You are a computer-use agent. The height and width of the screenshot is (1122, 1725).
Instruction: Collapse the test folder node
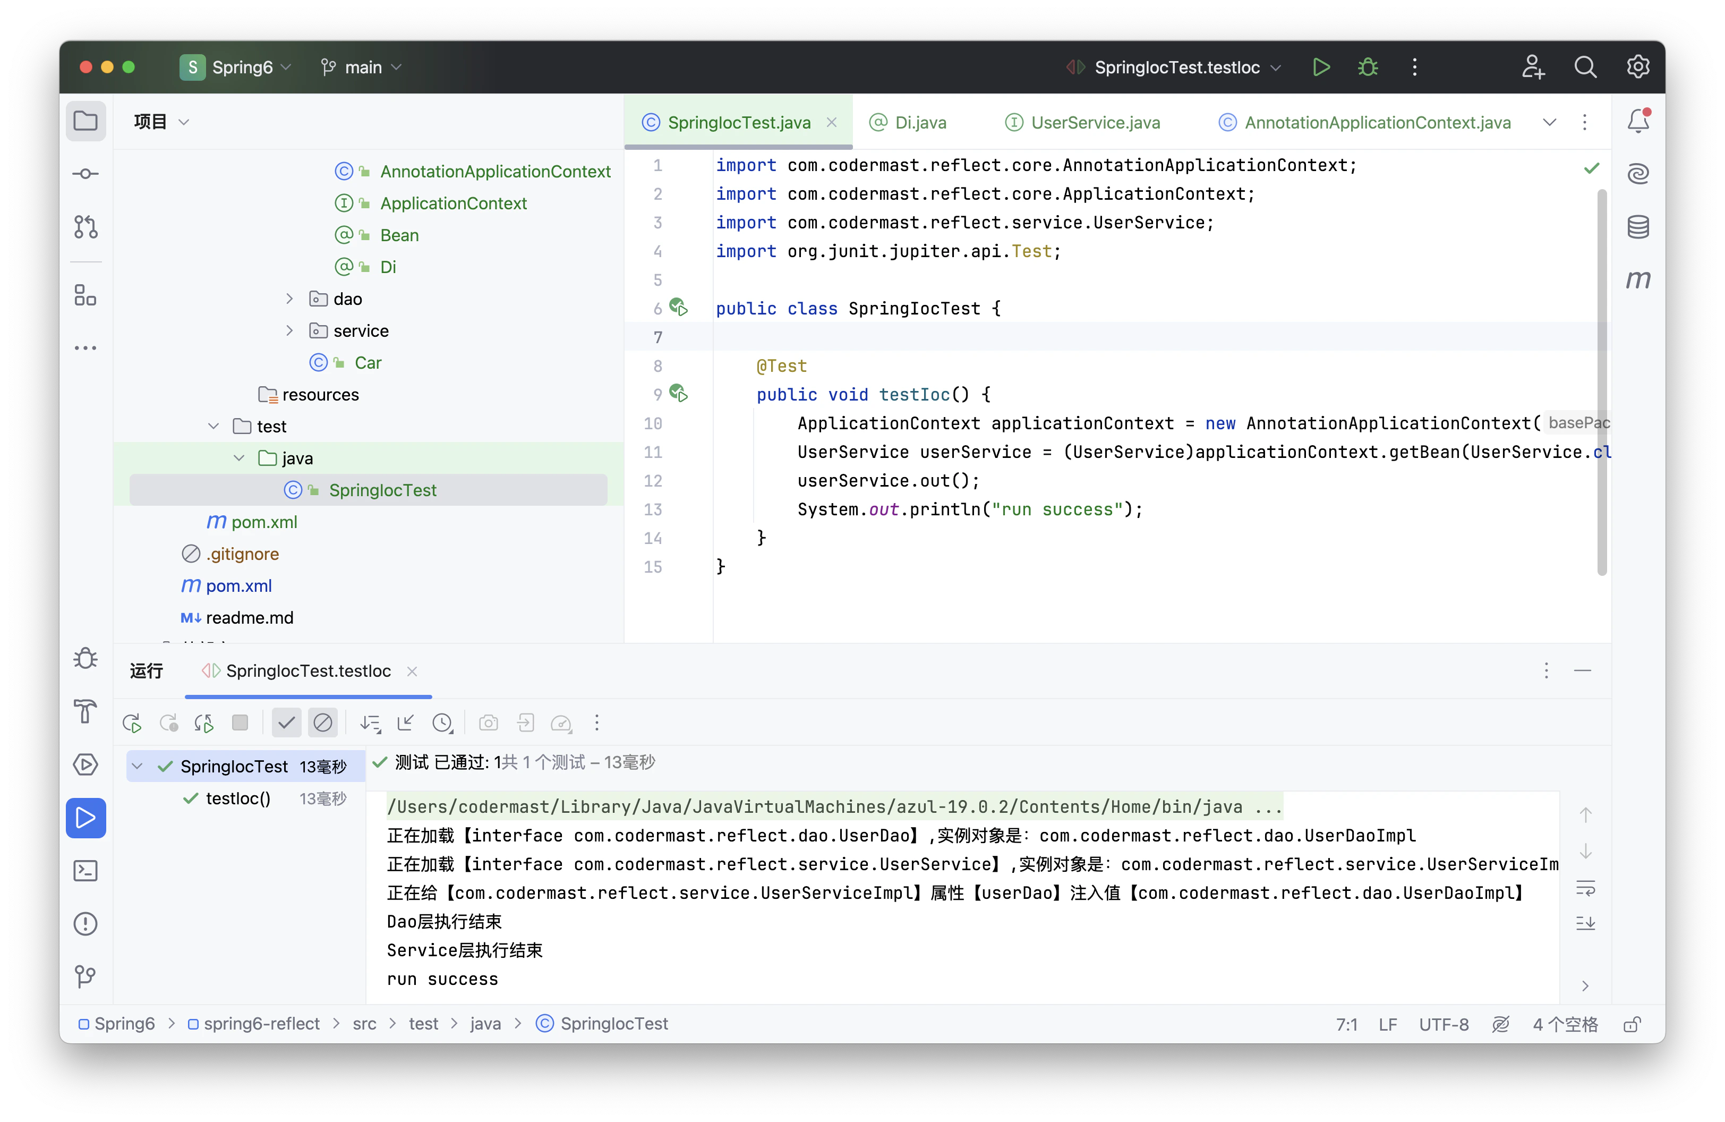tap(213, 426)
